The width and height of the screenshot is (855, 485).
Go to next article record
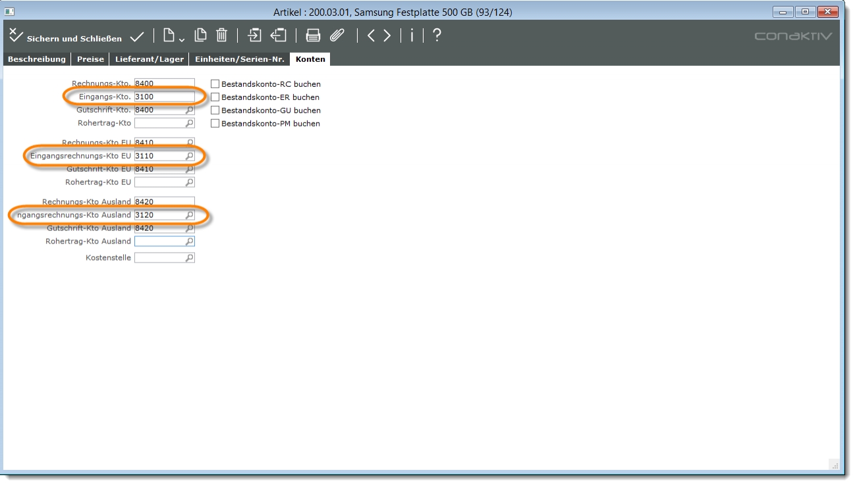coord(387,36)
